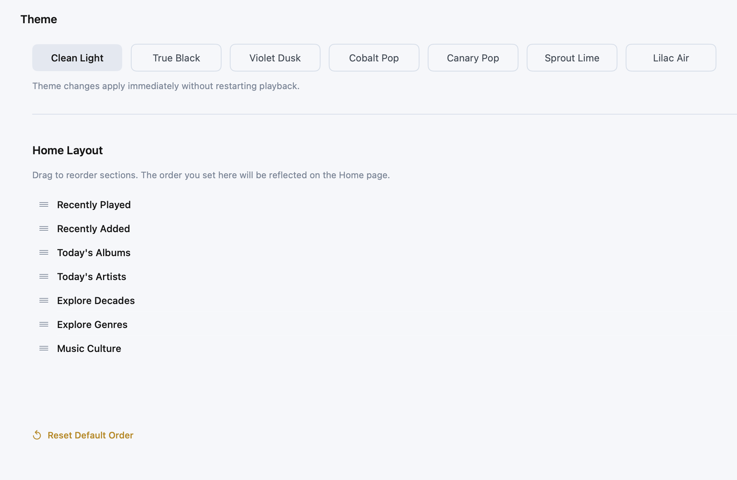Choose the Violet Dusk theme
The width and height of the screenshot is (737, 480).
(x=275, y=58)
